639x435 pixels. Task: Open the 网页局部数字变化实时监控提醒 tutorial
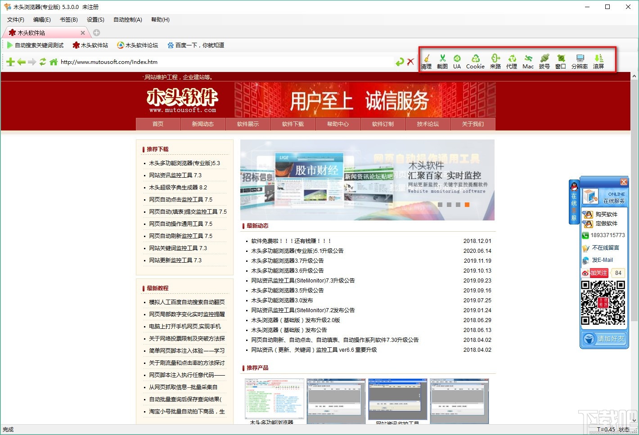187,314
